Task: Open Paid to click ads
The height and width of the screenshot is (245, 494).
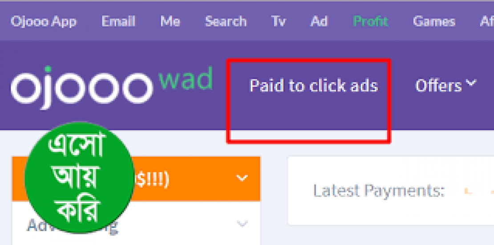Action: 313,86
